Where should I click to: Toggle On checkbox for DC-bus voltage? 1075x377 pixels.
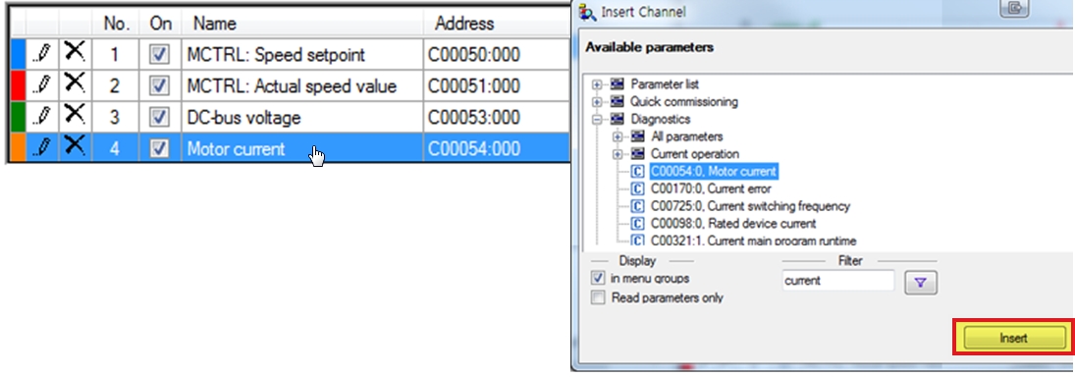point(159,118)
